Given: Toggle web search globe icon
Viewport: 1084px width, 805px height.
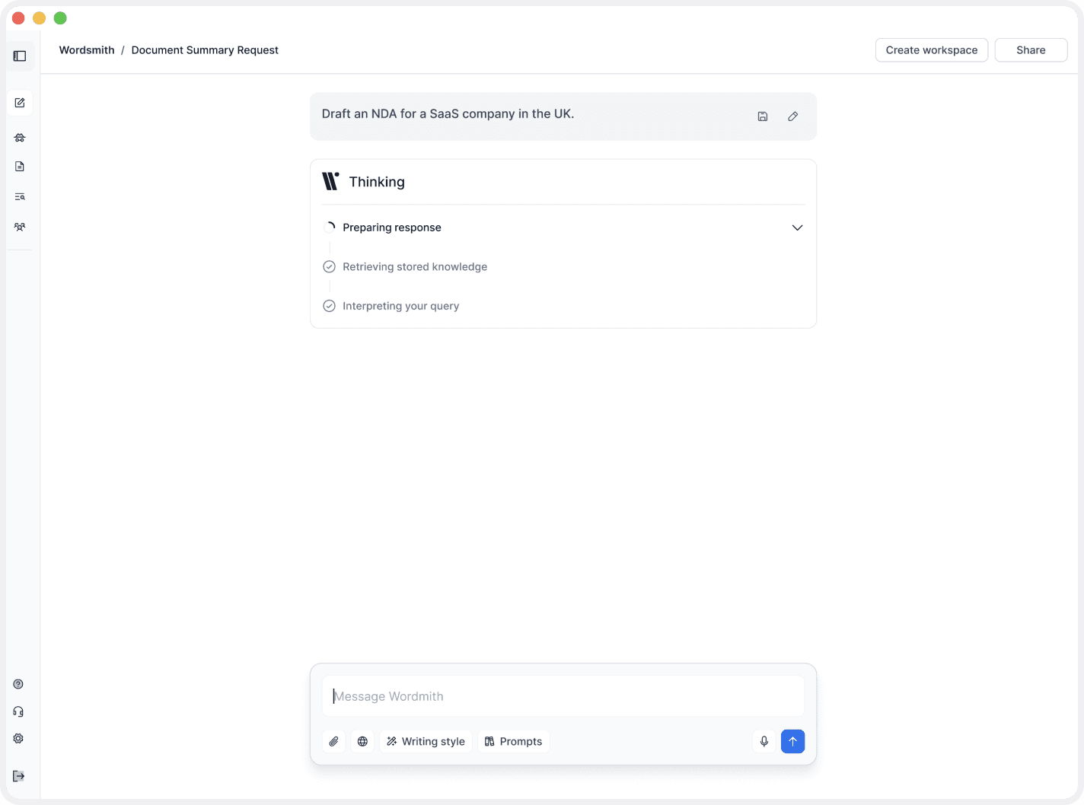Looking at the screenshot, I should [x=363, y=742].
